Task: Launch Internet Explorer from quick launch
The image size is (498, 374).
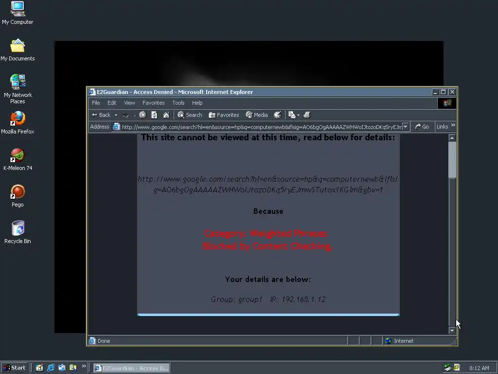Action: [51, 368]
